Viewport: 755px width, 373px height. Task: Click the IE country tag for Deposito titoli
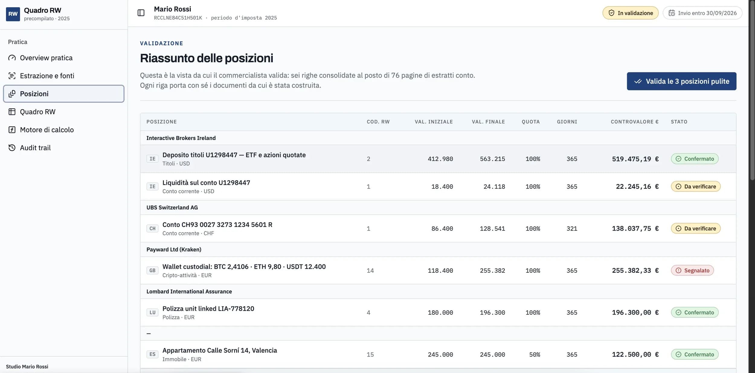pos(153,159)
